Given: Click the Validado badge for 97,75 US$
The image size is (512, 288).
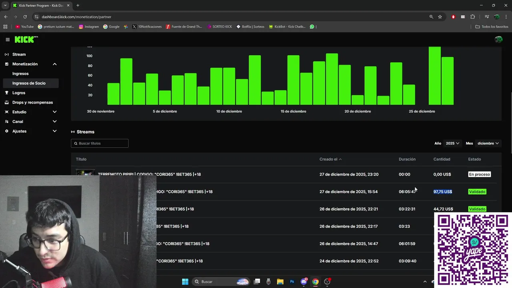Looking at the screenshot, I should [477, 192].
